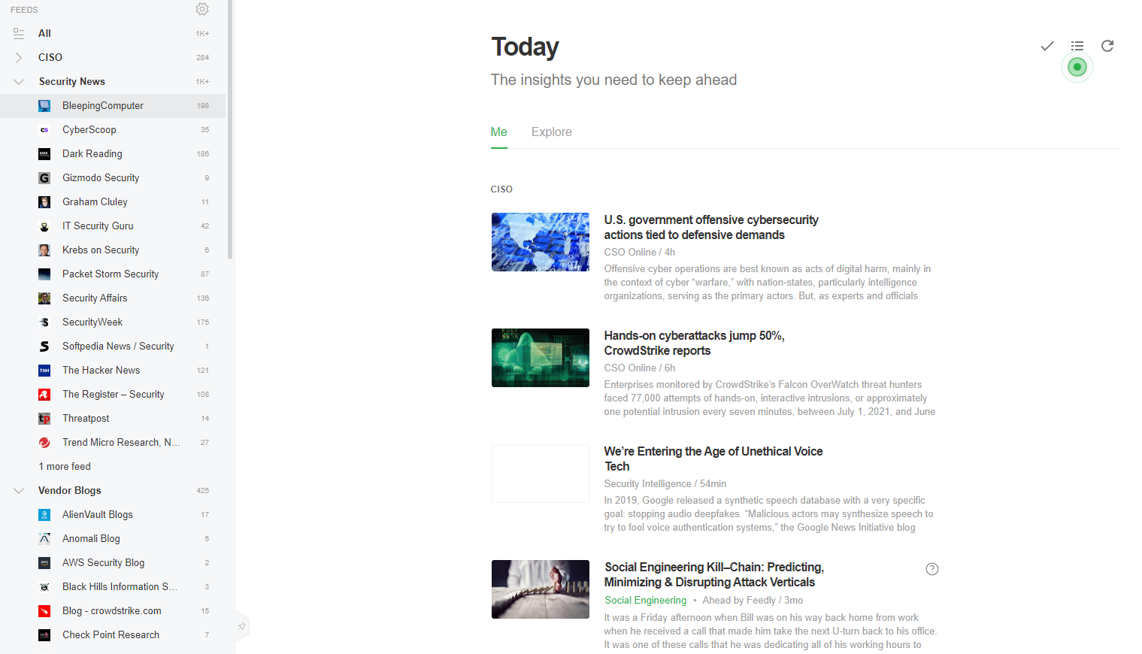
Task: Select the Dark Reading feed name
Action: (92, 154)
